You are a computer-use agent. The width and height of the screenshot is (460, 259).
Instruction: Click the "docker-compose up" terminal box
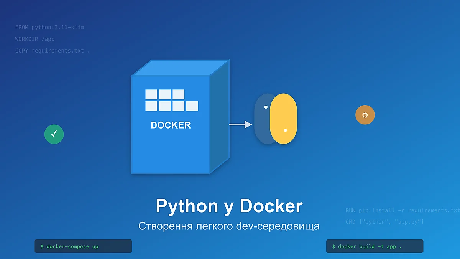pyautogui.click(x=83, y=246)
